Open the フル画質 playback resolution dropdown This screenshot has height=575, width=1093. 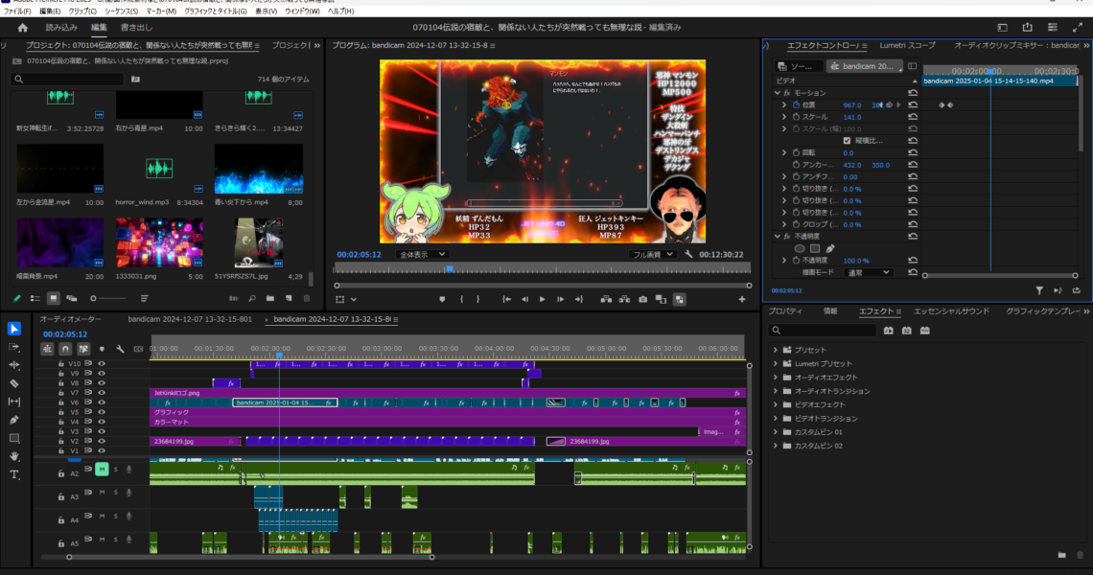pyautogui.click(x=651, y=254)
